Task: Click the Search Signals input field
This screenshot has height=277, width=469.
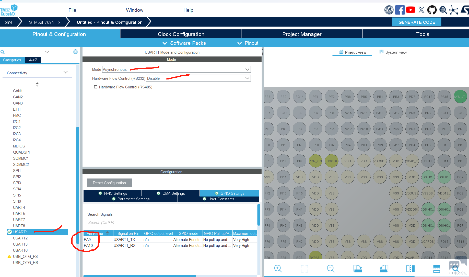Action: tap(105, 222)
